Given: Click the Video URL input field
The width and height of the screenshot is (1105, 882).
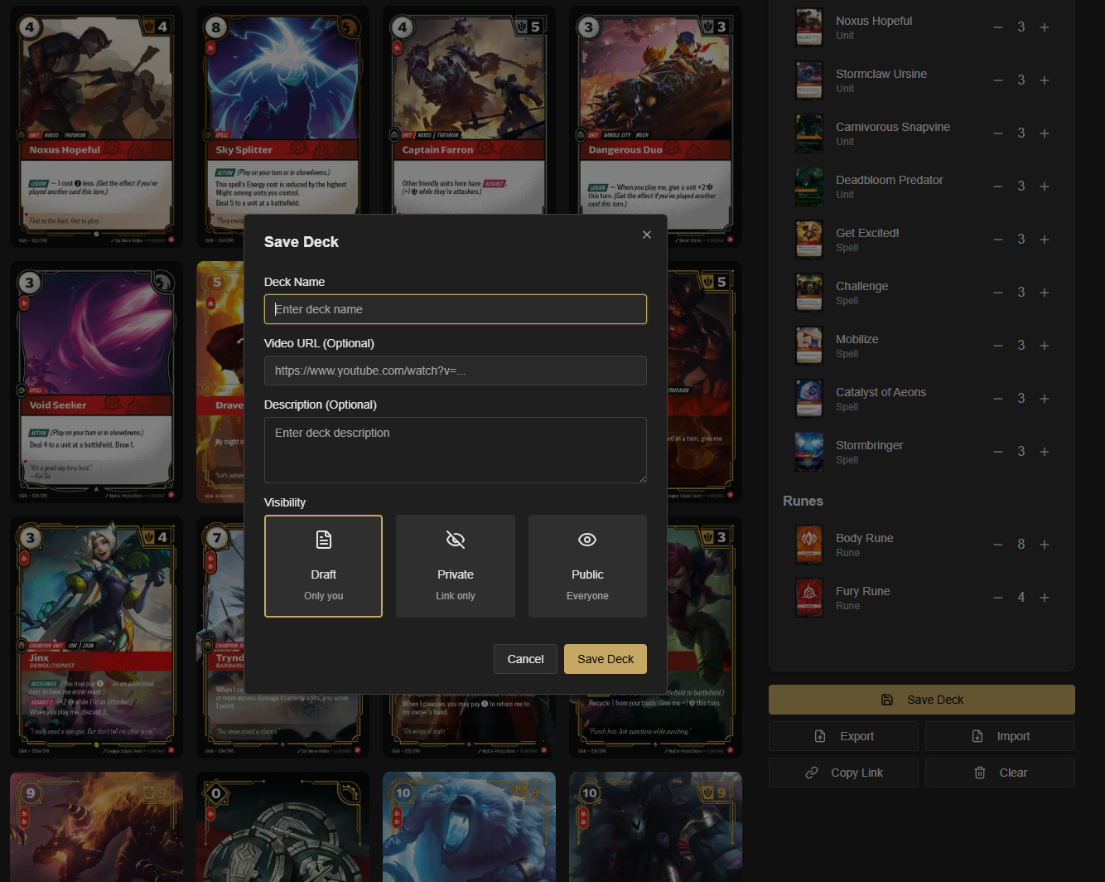Looking at the screenshot, I should (x=456, y=371).
